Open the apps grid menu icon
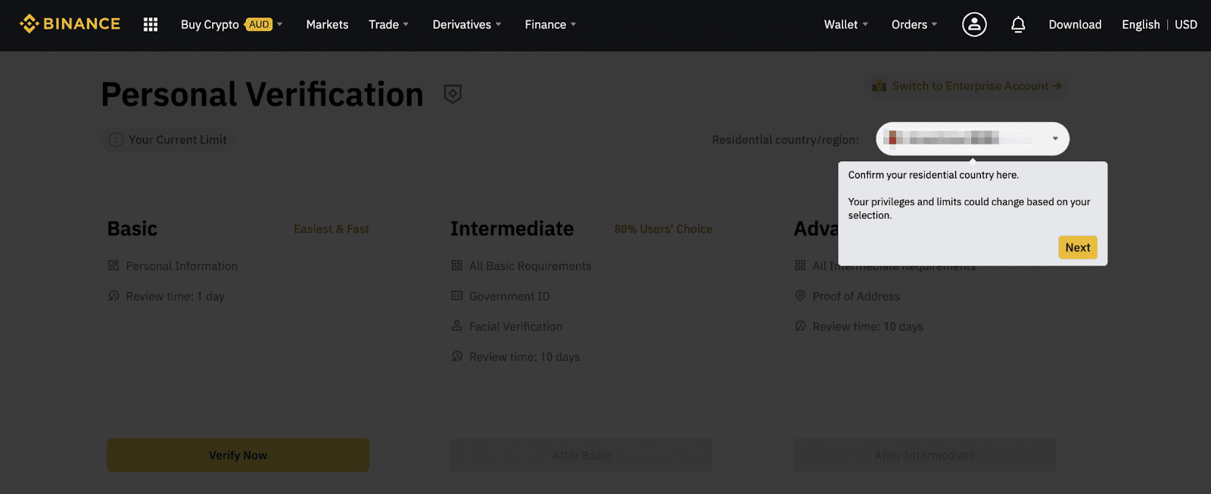 151,24
